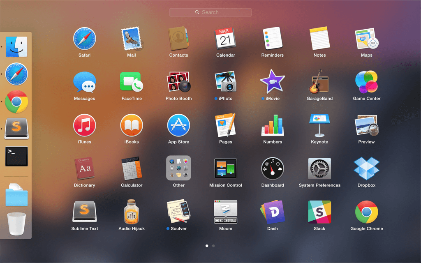Launch Pages

pos(226,125)
